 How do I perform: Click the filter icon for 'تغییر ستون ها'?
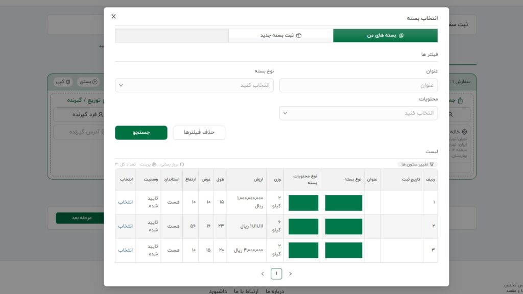(x=432, y=164)
